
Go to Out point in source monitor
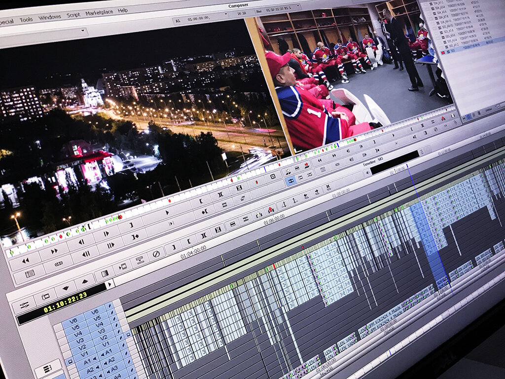pos(135,237)
